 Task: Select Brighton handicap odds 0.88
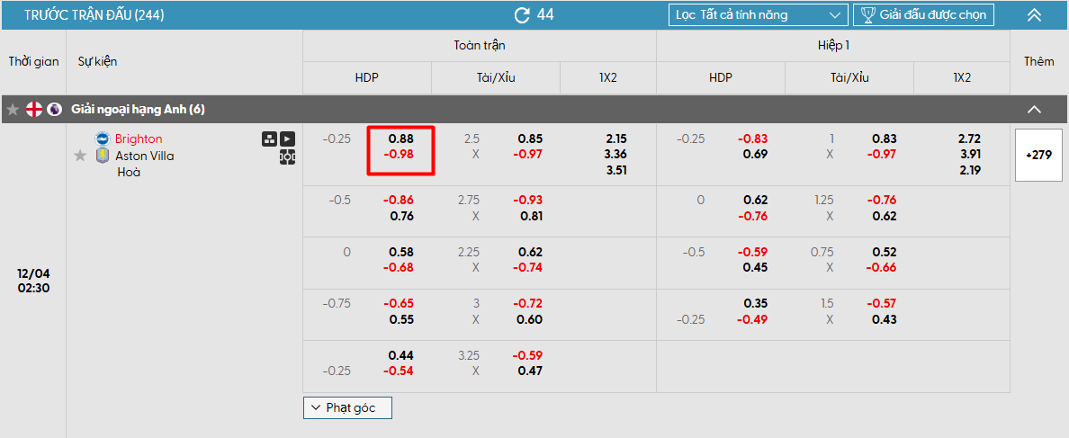point(400,139)
